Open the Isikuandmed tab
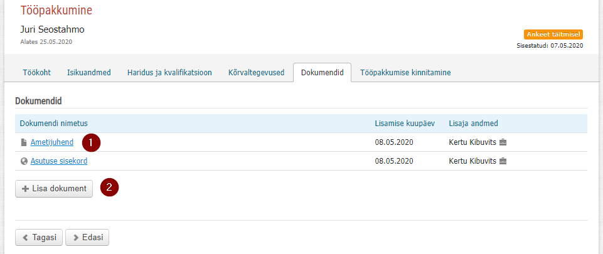 (x=89, y=73)
